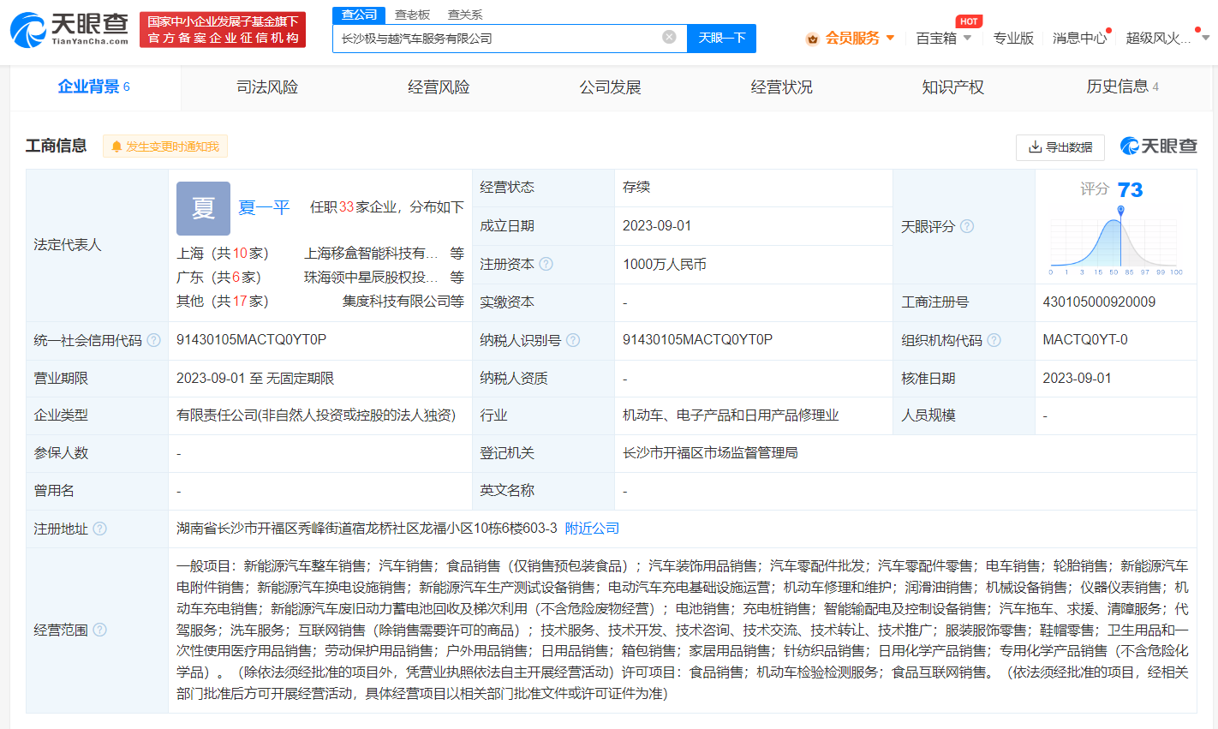Screen dimensions: 1218x729
Task: Switch to the 司法风险 tab
Action: click(267, 87)
